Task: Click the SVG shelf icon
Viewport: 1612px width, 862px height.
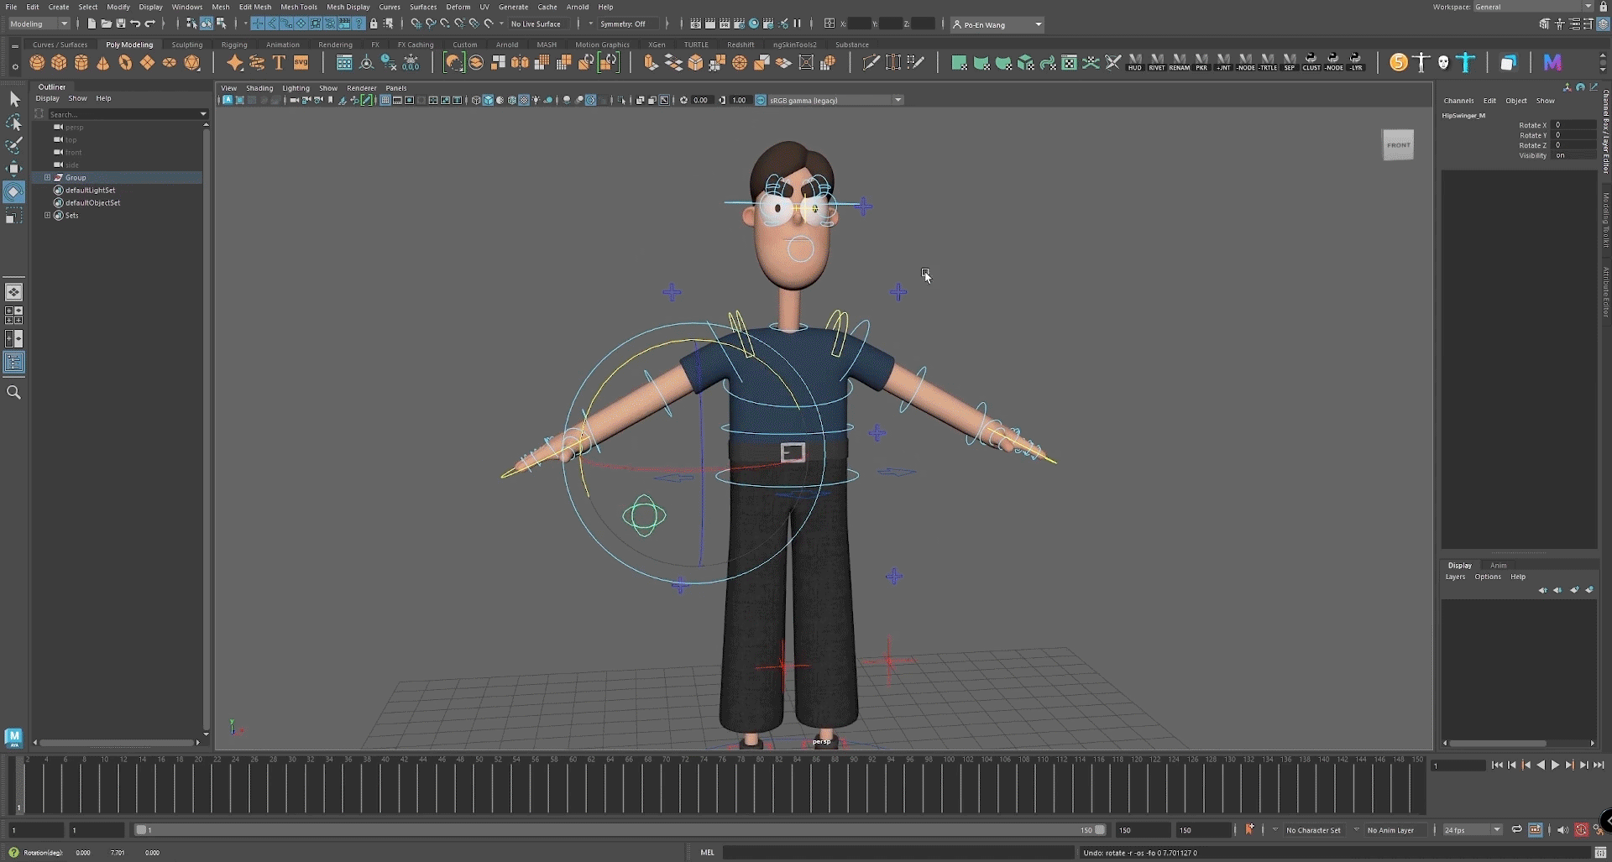Action: click(x=301, y=63)
